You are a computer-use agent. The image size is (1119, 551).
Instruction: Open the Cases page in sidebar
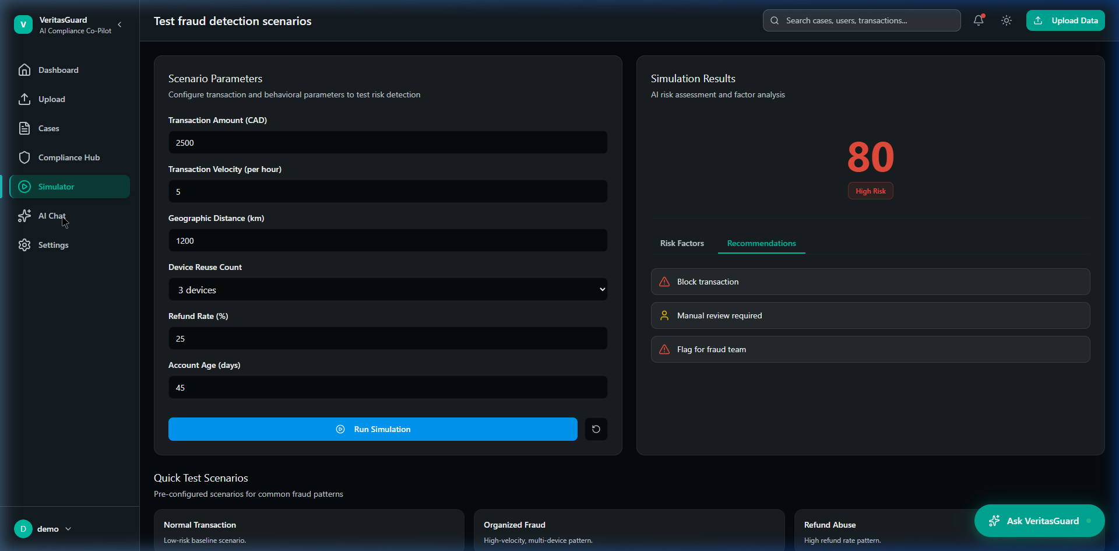tap(49, 128)
